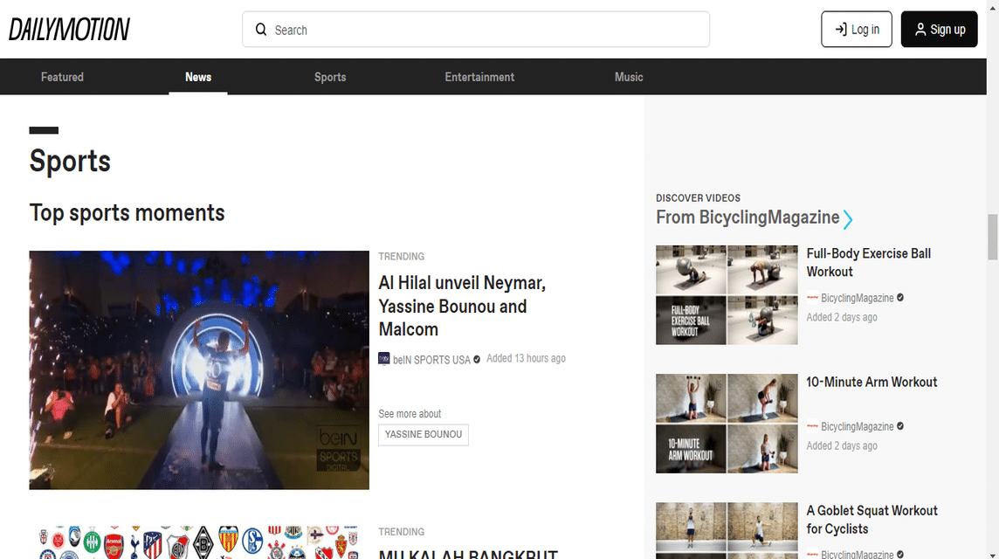Open the Full-Body Exercise Ball Workout thumbnail
Viewport: 999px width, 559px height.
727,295
